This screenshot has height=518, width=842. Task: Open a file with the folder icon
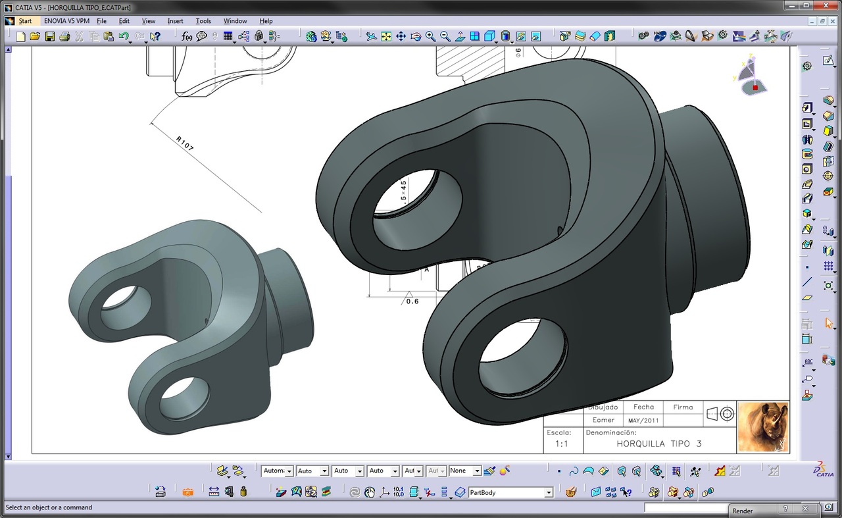pyautogui.click(x=36, y=36)
